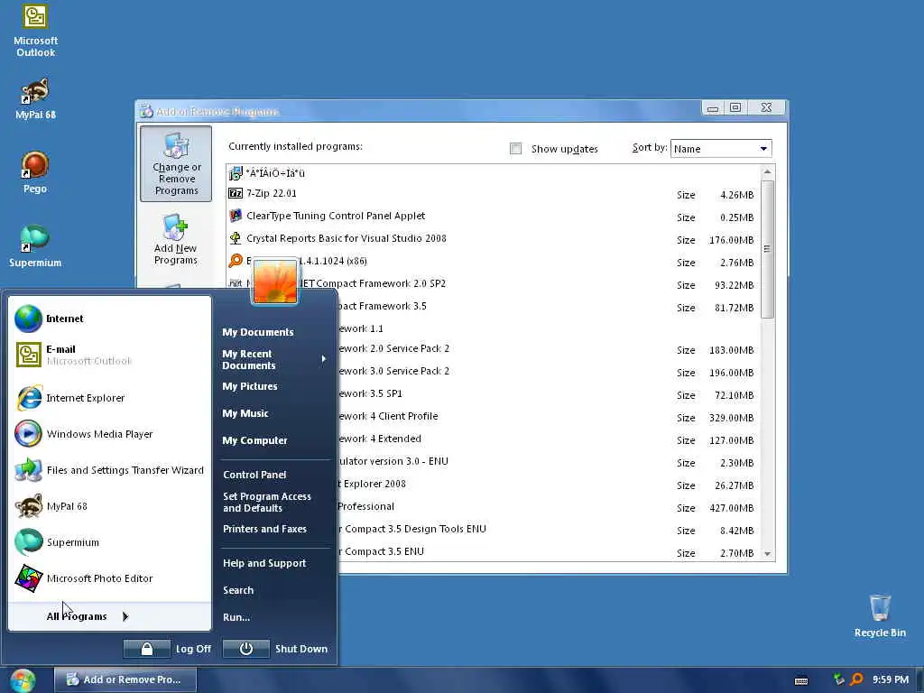Open Files and Settings Transfer Wizard

pos(109,470)
